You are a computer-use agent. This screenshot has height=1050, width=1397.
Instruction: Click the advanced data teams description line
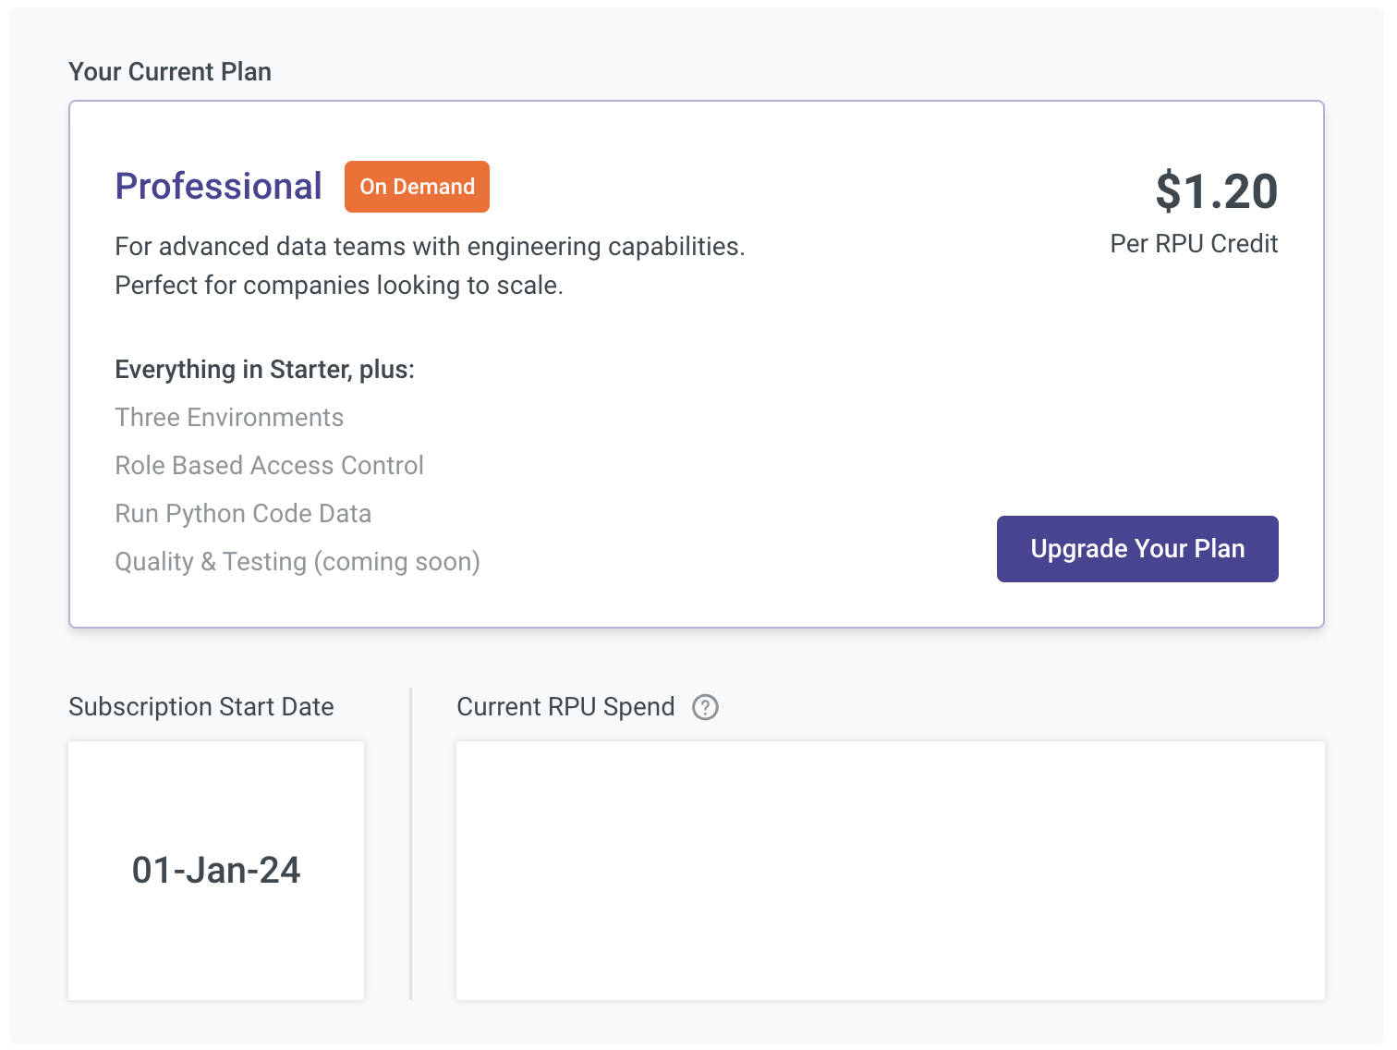(430, 247)
